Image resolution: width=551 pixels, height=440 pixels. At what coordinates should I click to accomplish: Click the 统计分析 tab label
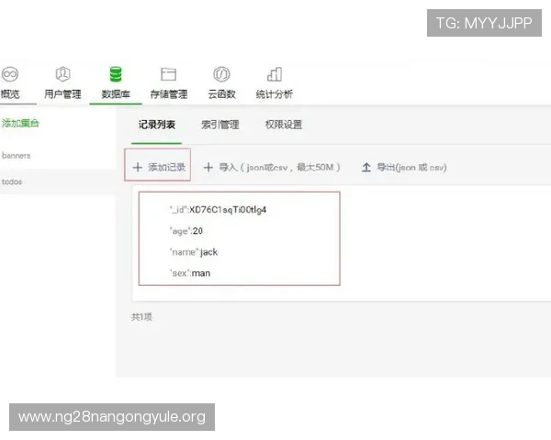274,94
